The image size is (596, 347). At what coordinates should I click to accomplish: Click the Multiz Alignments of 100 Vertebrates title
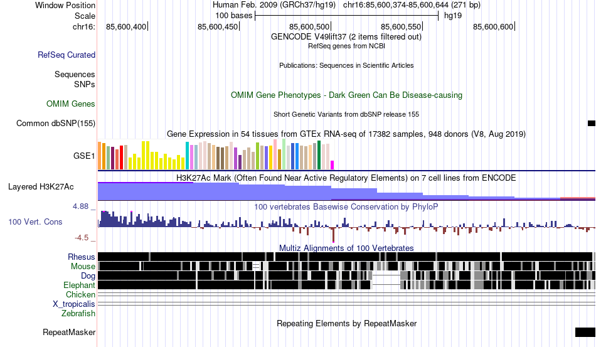(x=346, y=248)
